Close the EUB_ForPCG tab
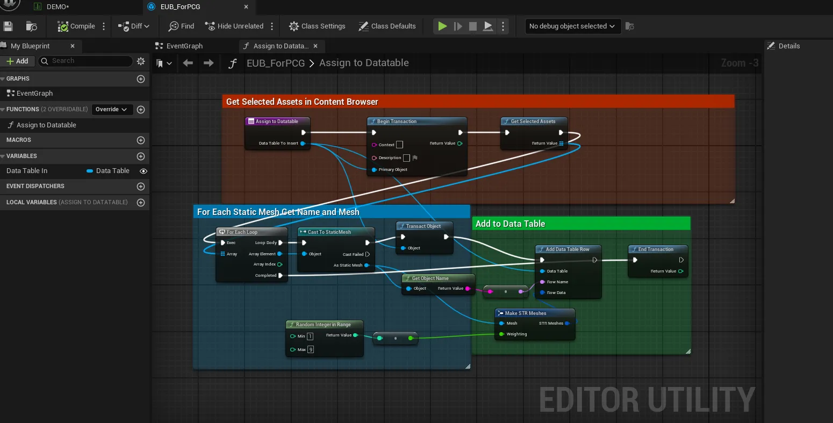The width and height of the screenshot is (833, 423). tap(246, 7)
